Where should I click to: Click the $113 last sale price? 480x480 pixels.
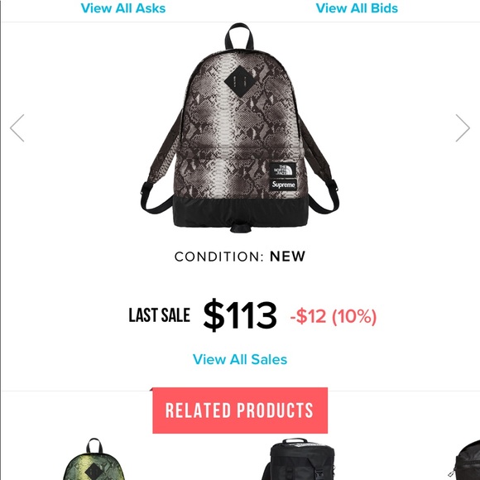[x=240, y=315]
